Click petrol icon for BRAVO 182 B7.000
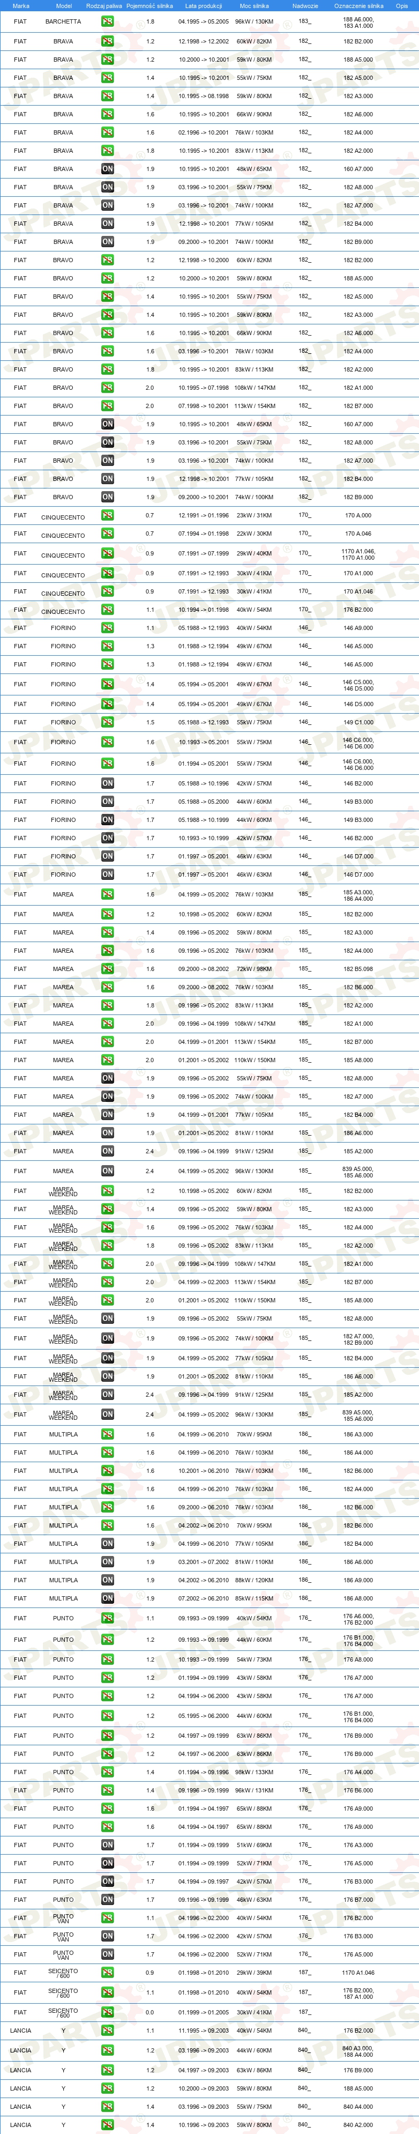This screenshot has width=419, height=2134. [108, 406]
